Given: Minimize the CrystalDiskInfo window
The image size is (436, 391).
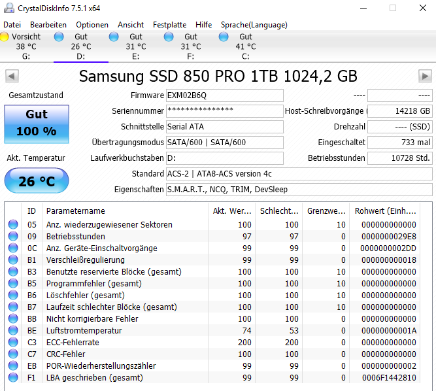Looking at the screenshot, I should click(x=363, y=8).
